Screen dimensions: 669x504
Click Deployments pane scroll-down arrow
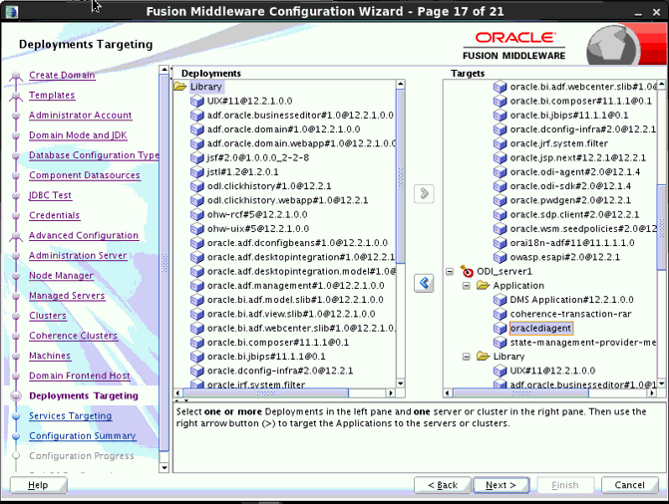coord(400,383)
